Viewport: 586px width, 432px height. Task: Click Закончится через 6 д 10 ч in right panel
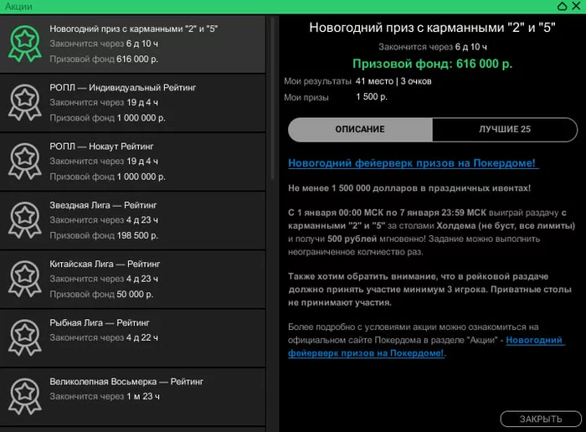433,47
